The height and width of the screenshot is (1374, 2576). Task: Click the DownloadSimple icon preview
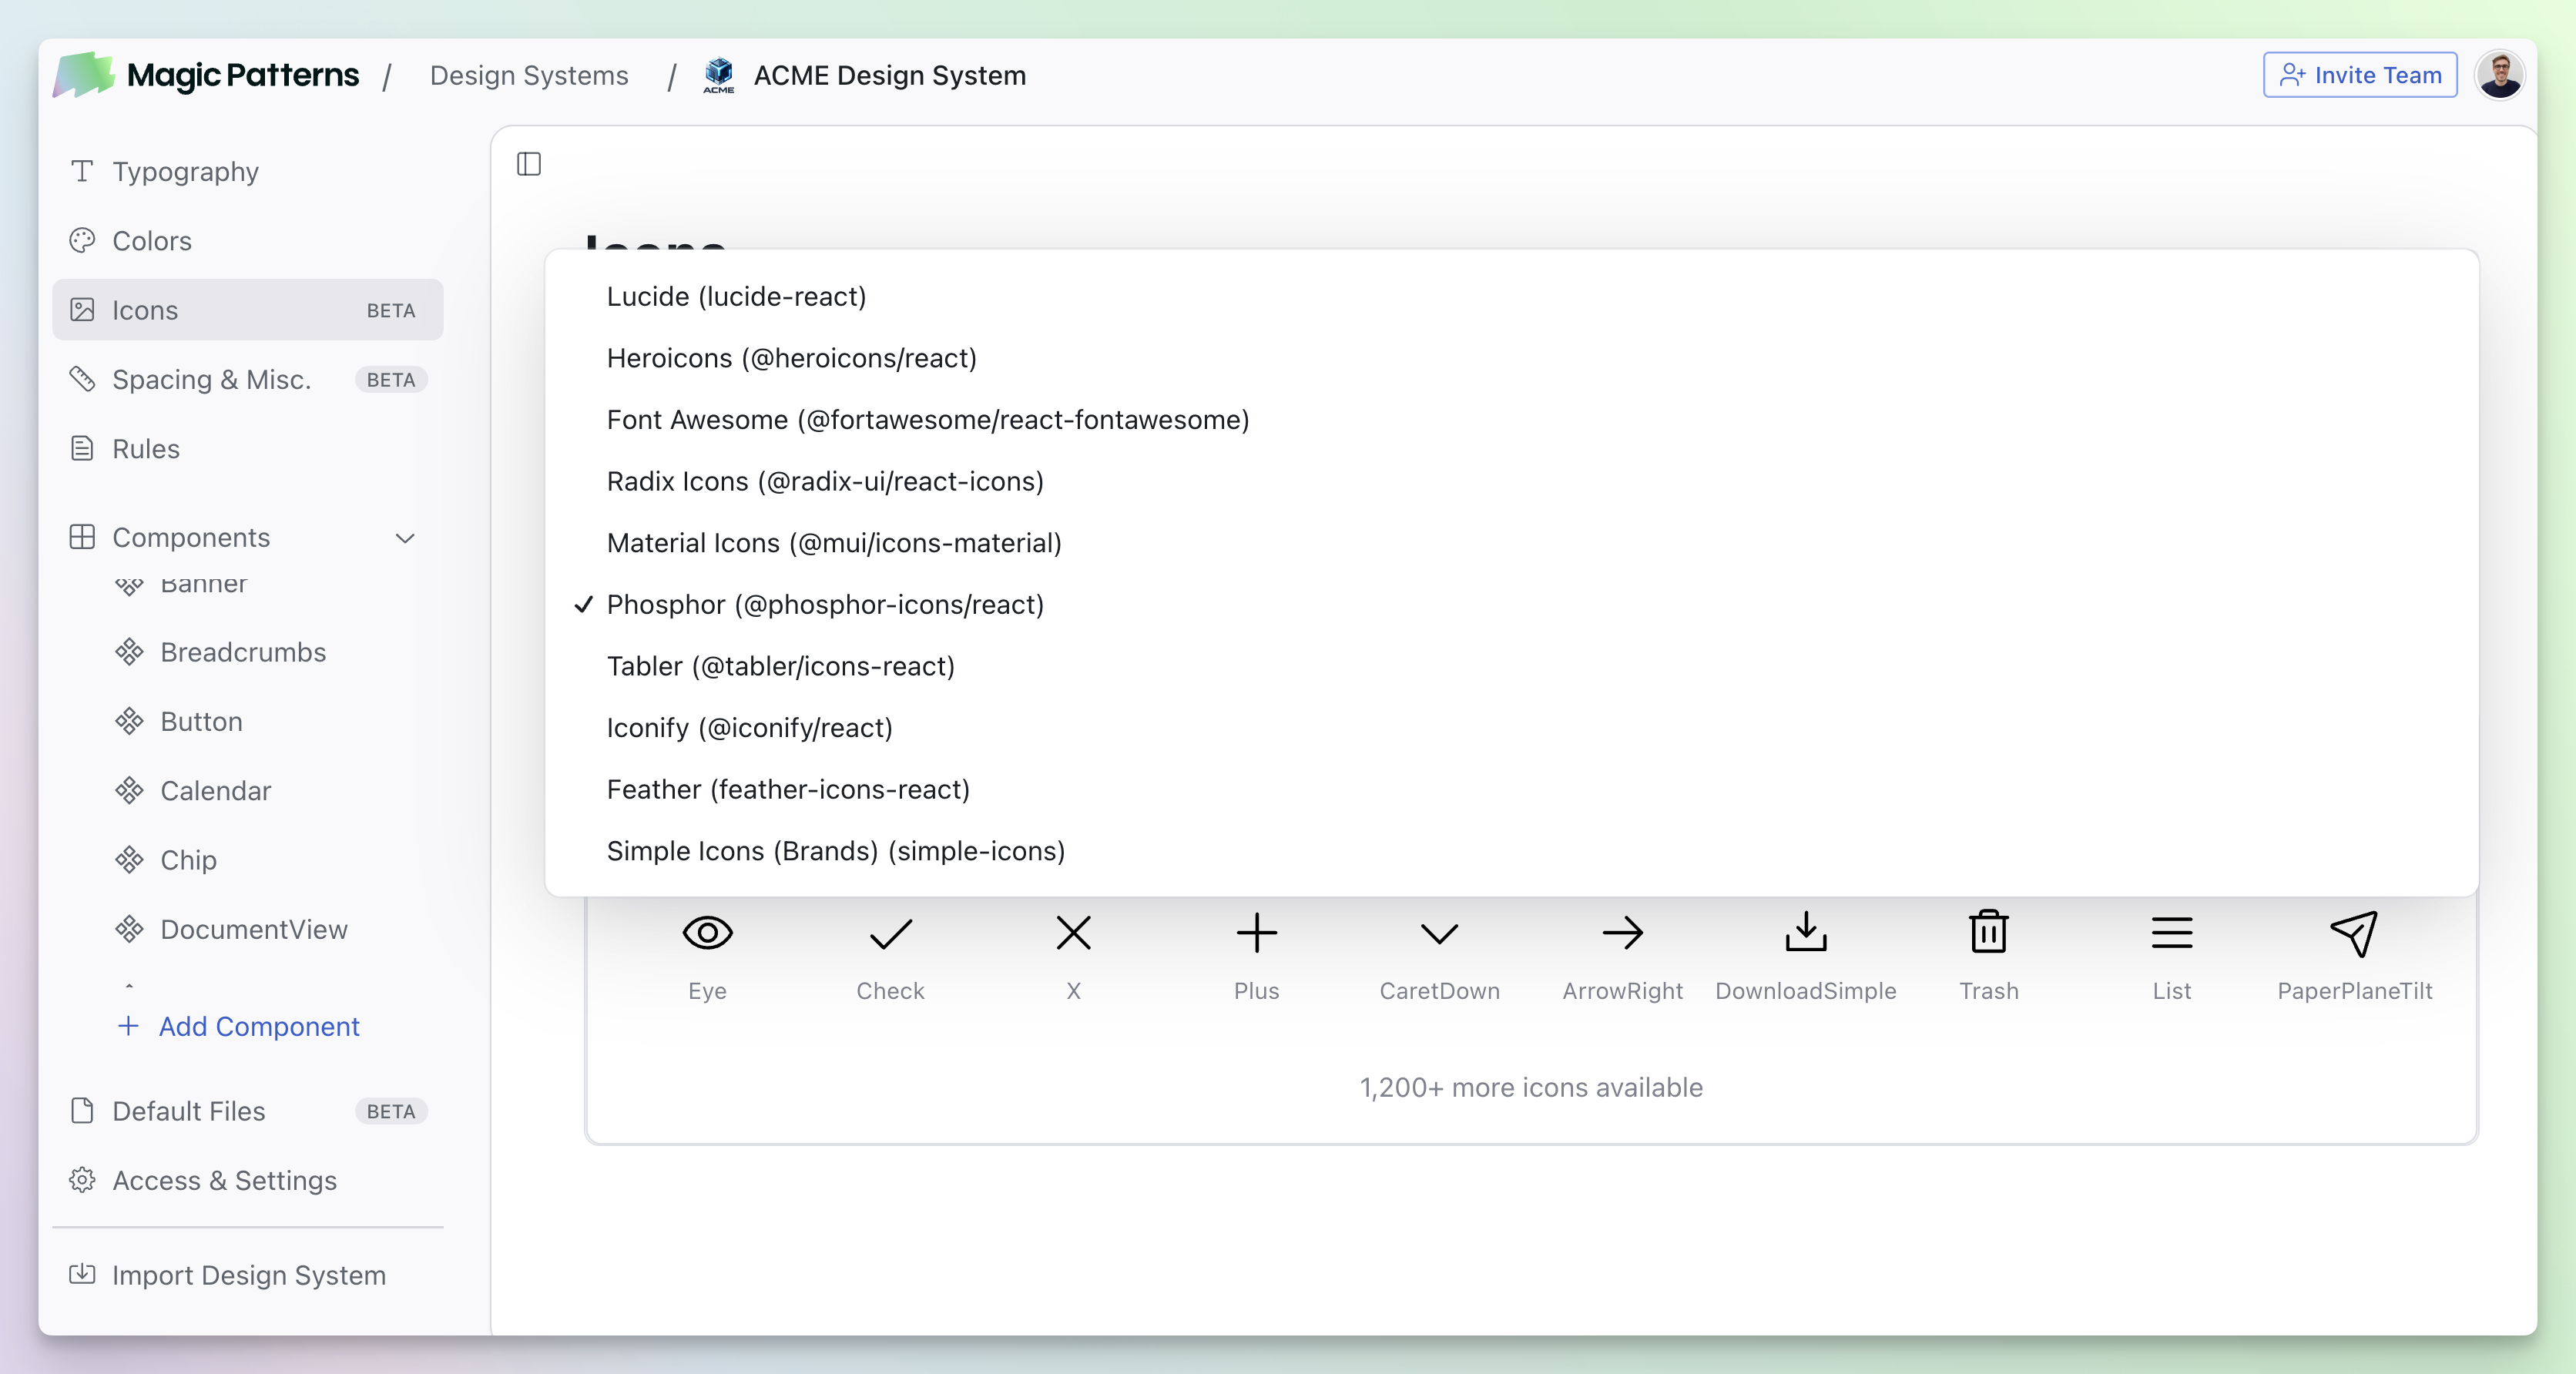1805,932
